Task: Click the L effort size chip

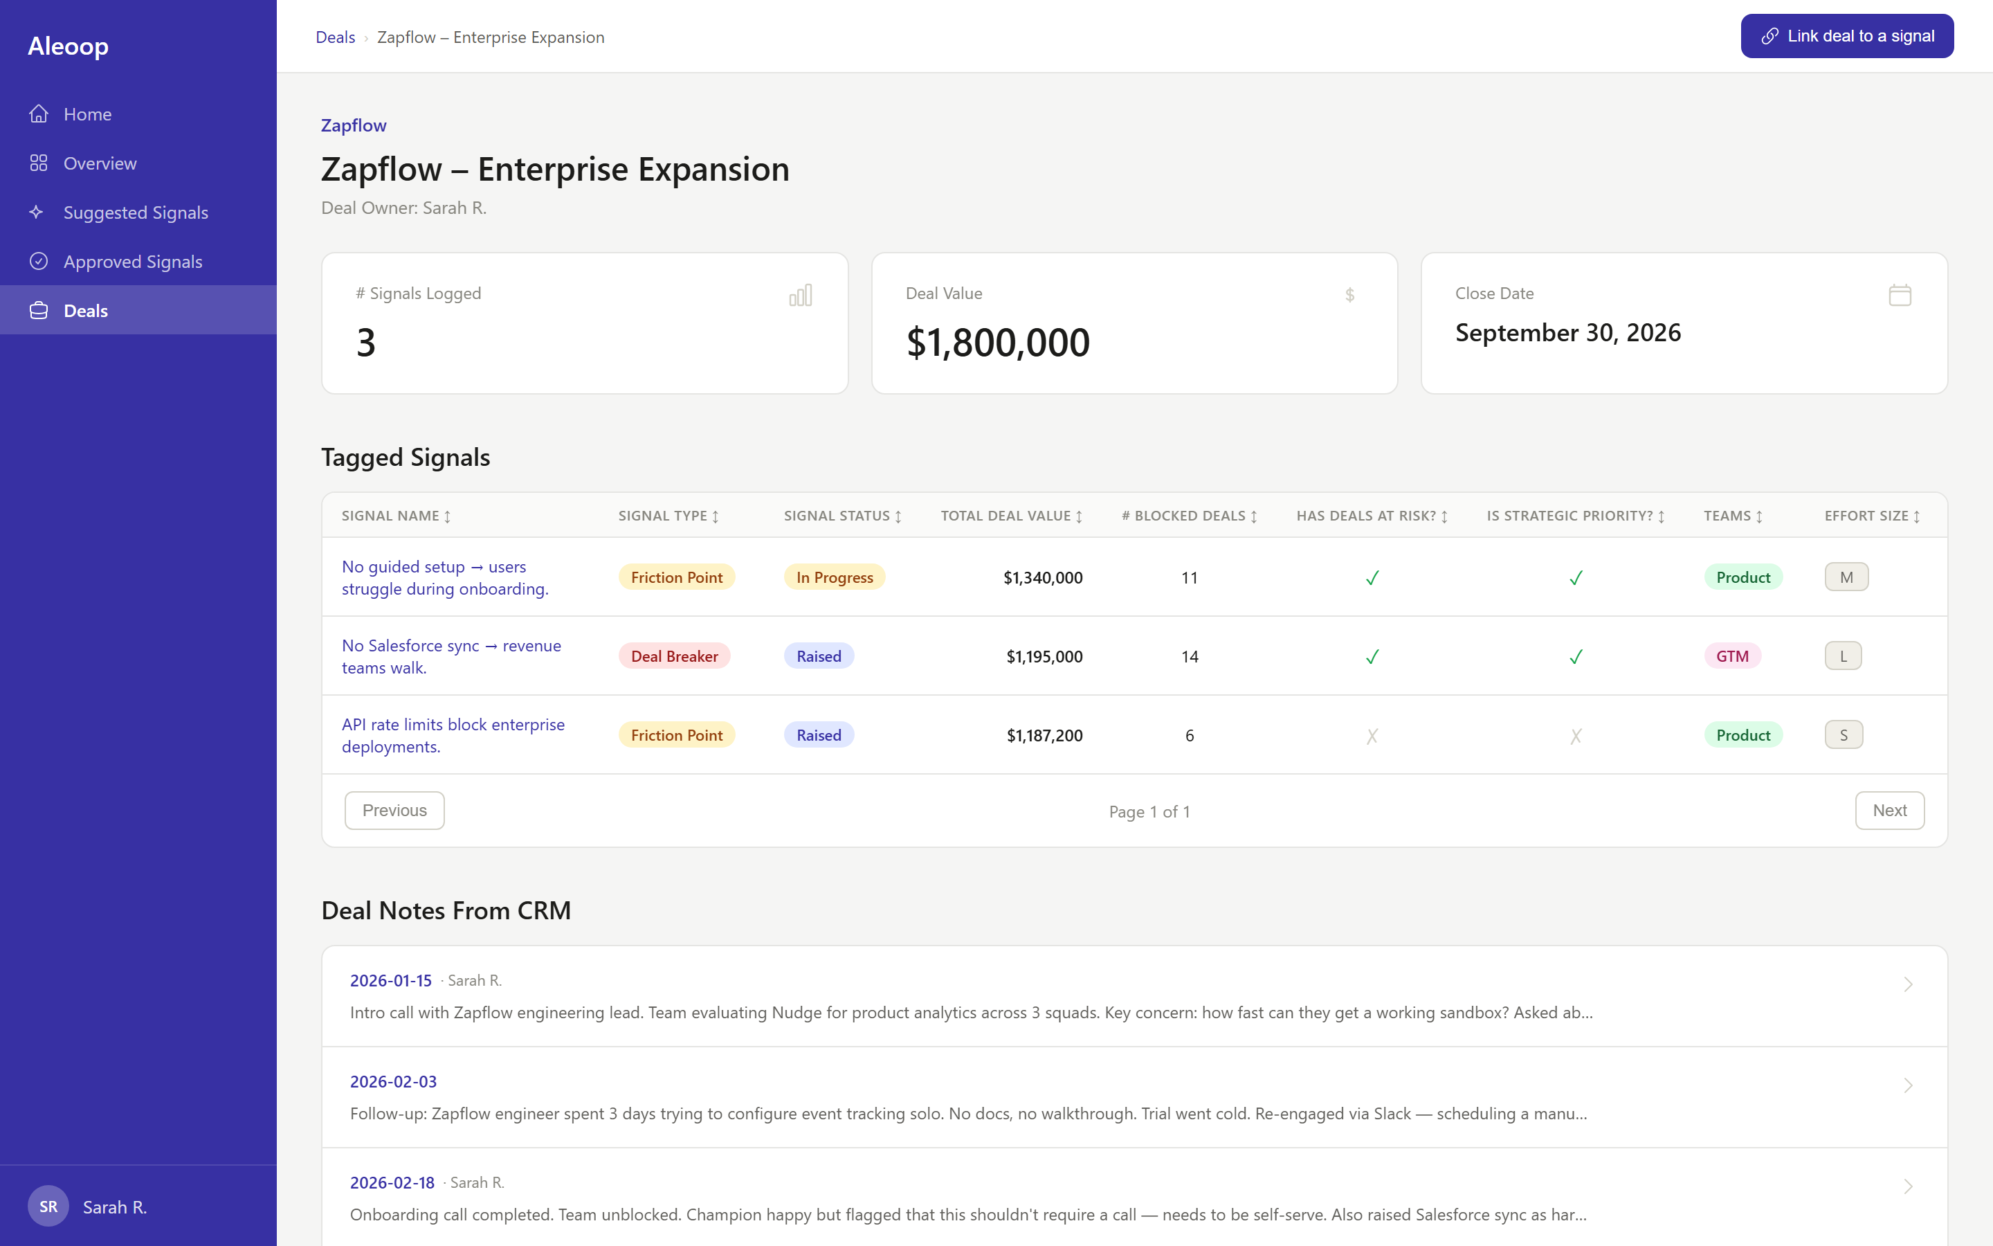Action: point(1842,656)
